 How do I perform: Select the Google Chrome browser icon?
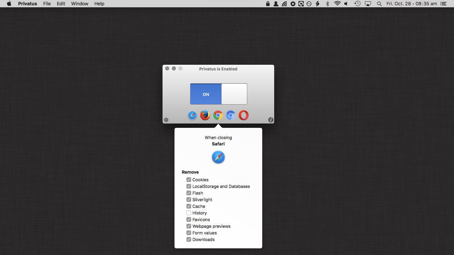point(218,115)
